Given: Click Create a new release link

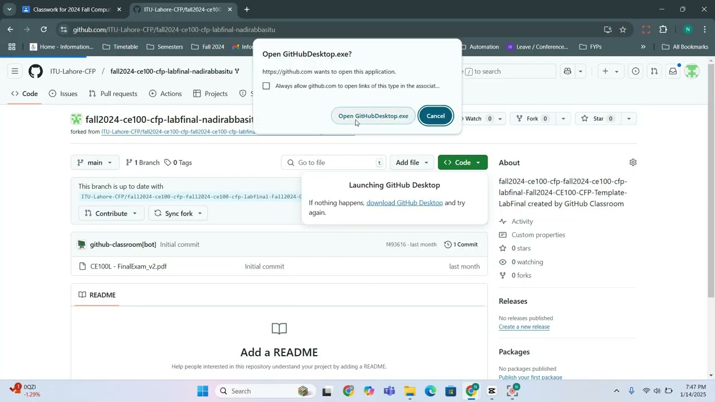Looking at the screenshot, I should point(524,327).
